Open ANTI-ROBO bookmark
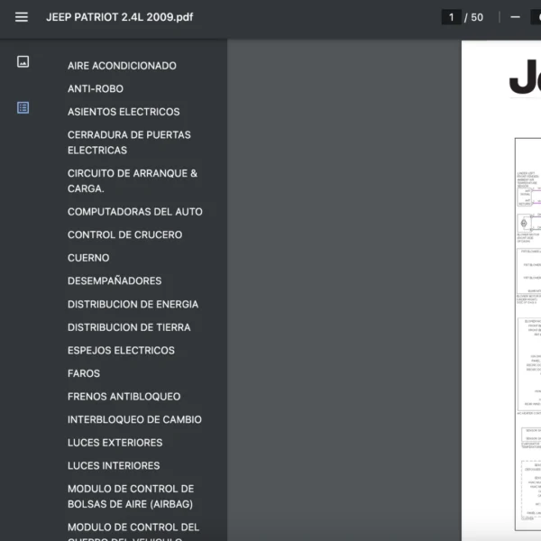The width and height of the screenshot is (541, 541). pyautogui.click(x=96, y=88)
